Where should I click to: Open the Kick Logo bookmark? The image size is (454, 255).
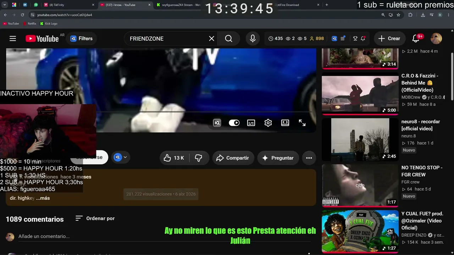click(49, 24)
